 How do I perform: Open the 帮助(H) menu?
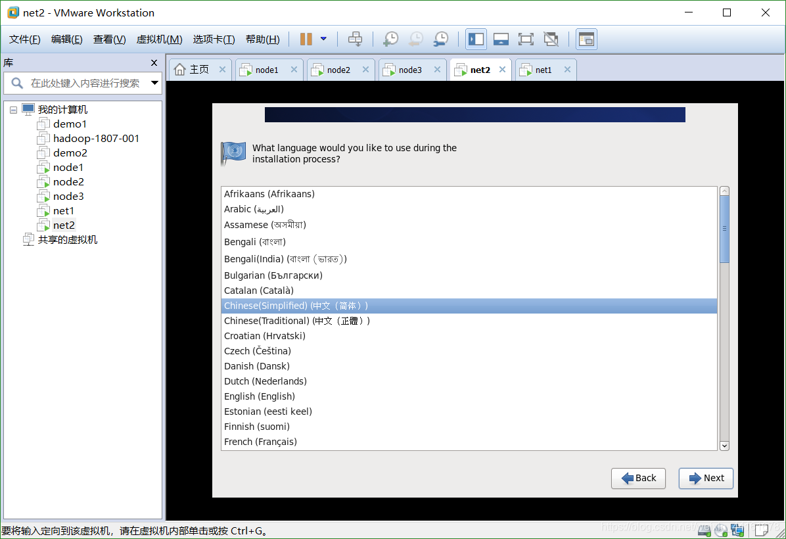[x=263, y=39]
